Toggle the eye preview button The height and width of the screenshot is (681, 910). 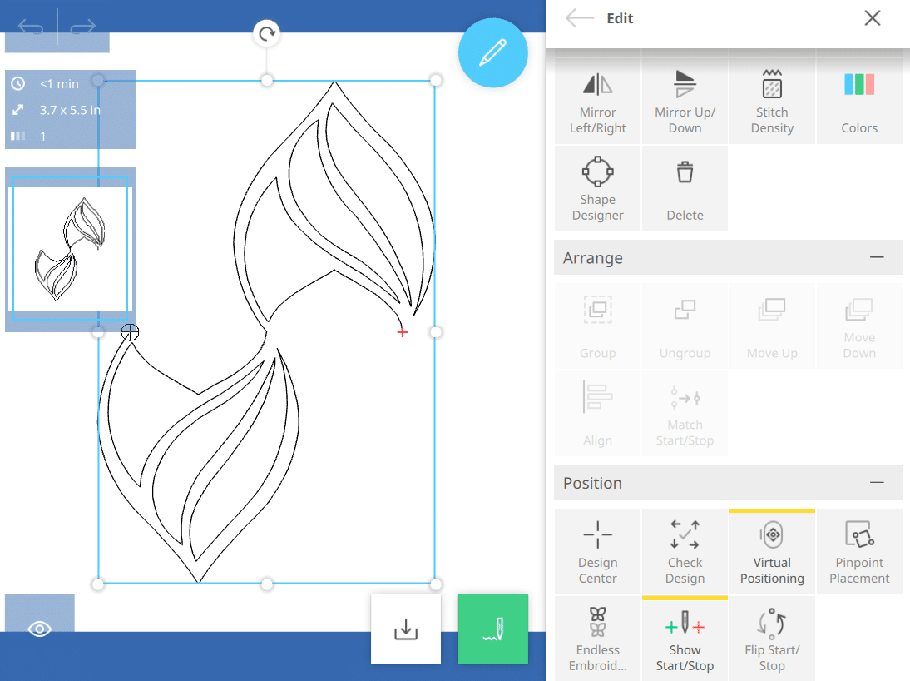pyautogui.click(x=39, y=629)
